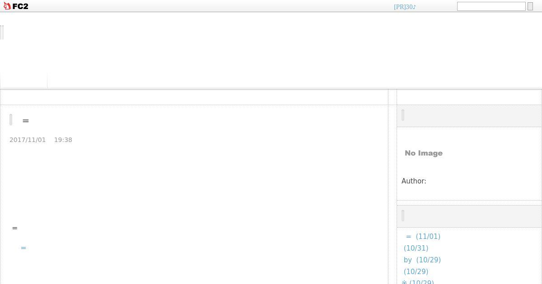Open recent entry "= (11/01)"
The height and width of the screenshot is (284, 542).
point(423,236)
